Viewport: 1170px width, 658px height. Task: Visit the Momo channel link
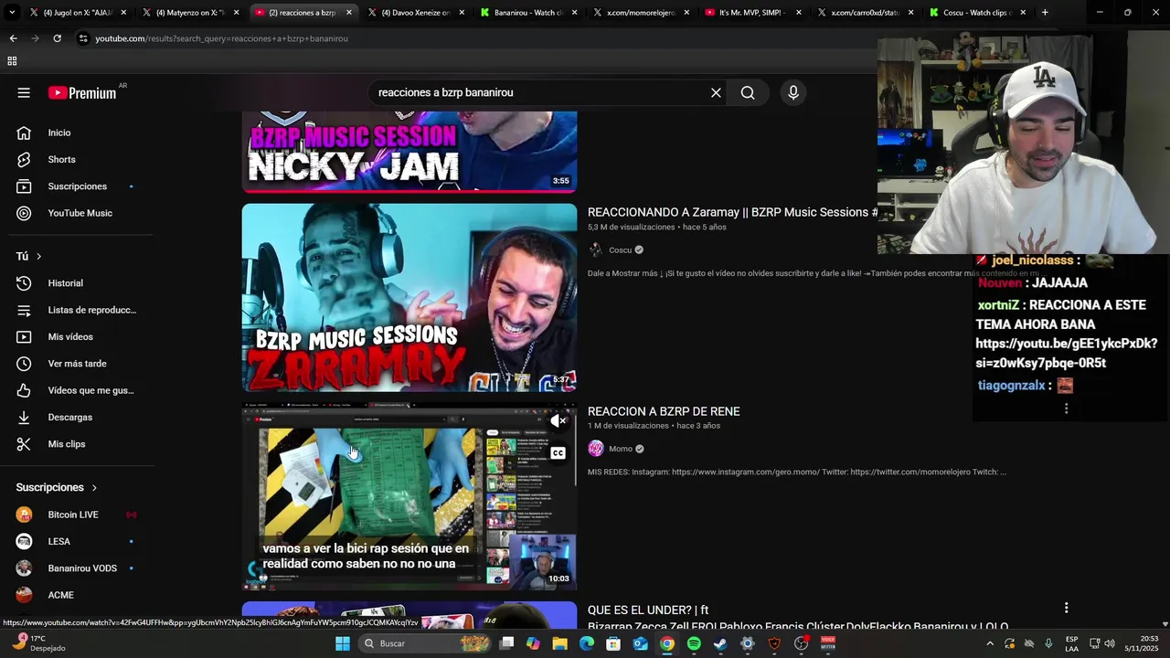coord(621,449)
